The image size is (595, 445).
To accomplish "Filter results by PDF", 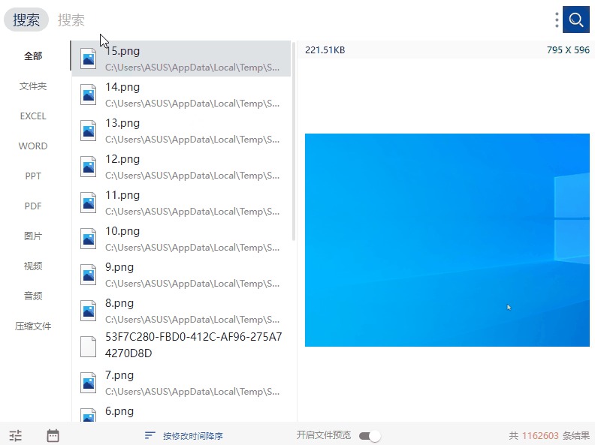I will click(x=33, y=206).
